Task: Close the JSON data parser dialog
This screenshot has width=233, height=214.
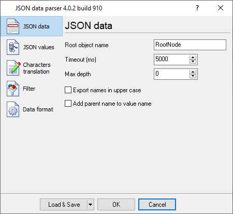Action: click(x=221, y=8)
